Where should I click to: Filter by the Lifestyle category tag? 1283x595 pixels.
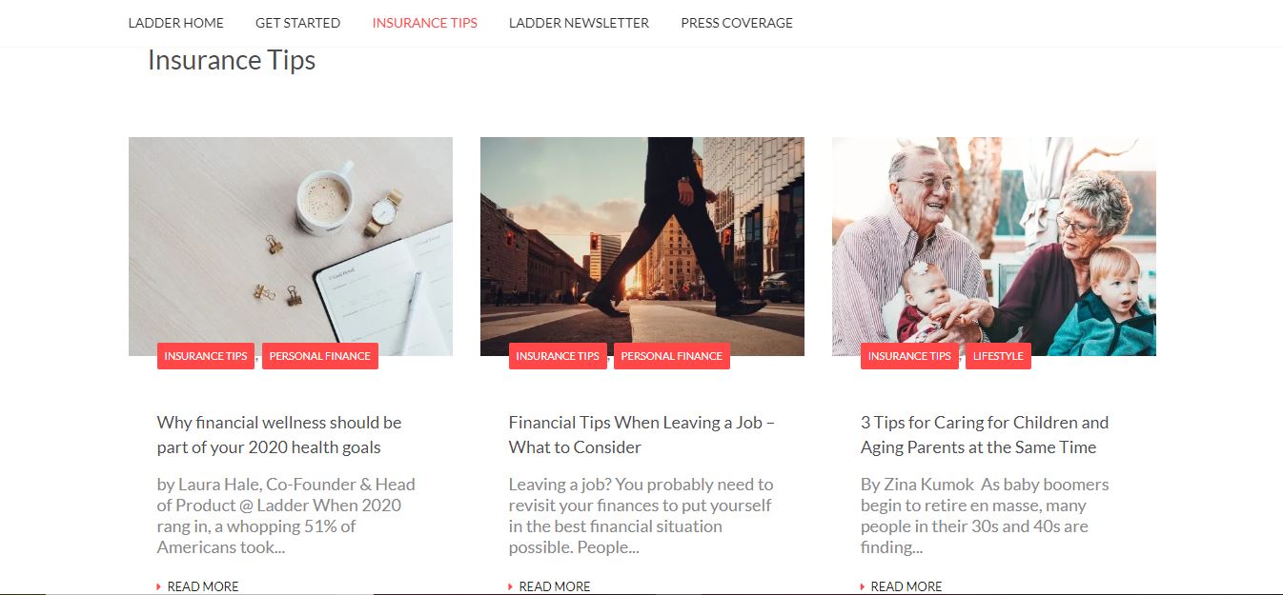coord(998,356)
